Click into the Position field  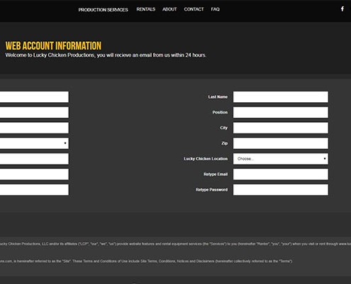pos(281,112)
